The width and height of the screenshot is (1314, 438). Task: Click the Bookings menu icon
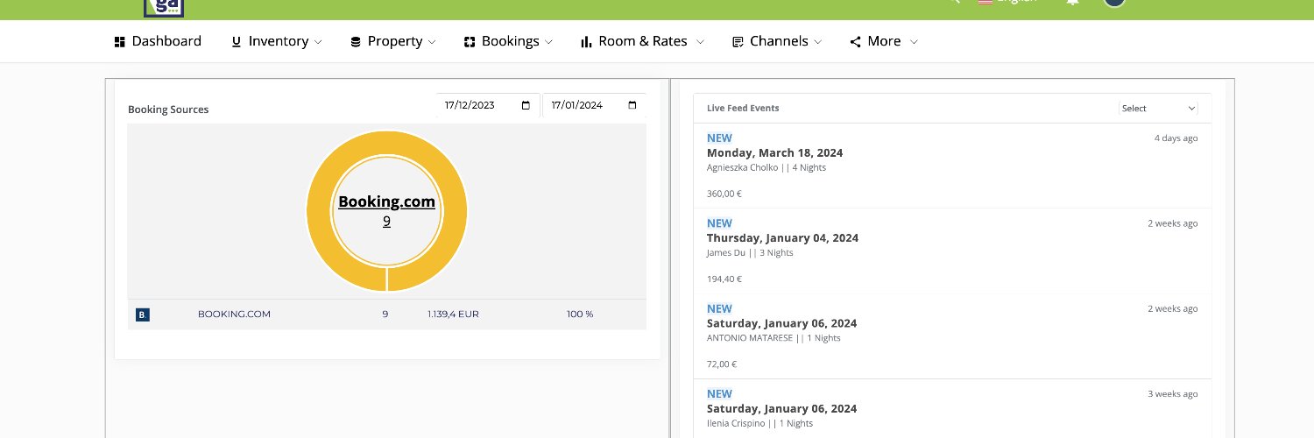[470, 41]
